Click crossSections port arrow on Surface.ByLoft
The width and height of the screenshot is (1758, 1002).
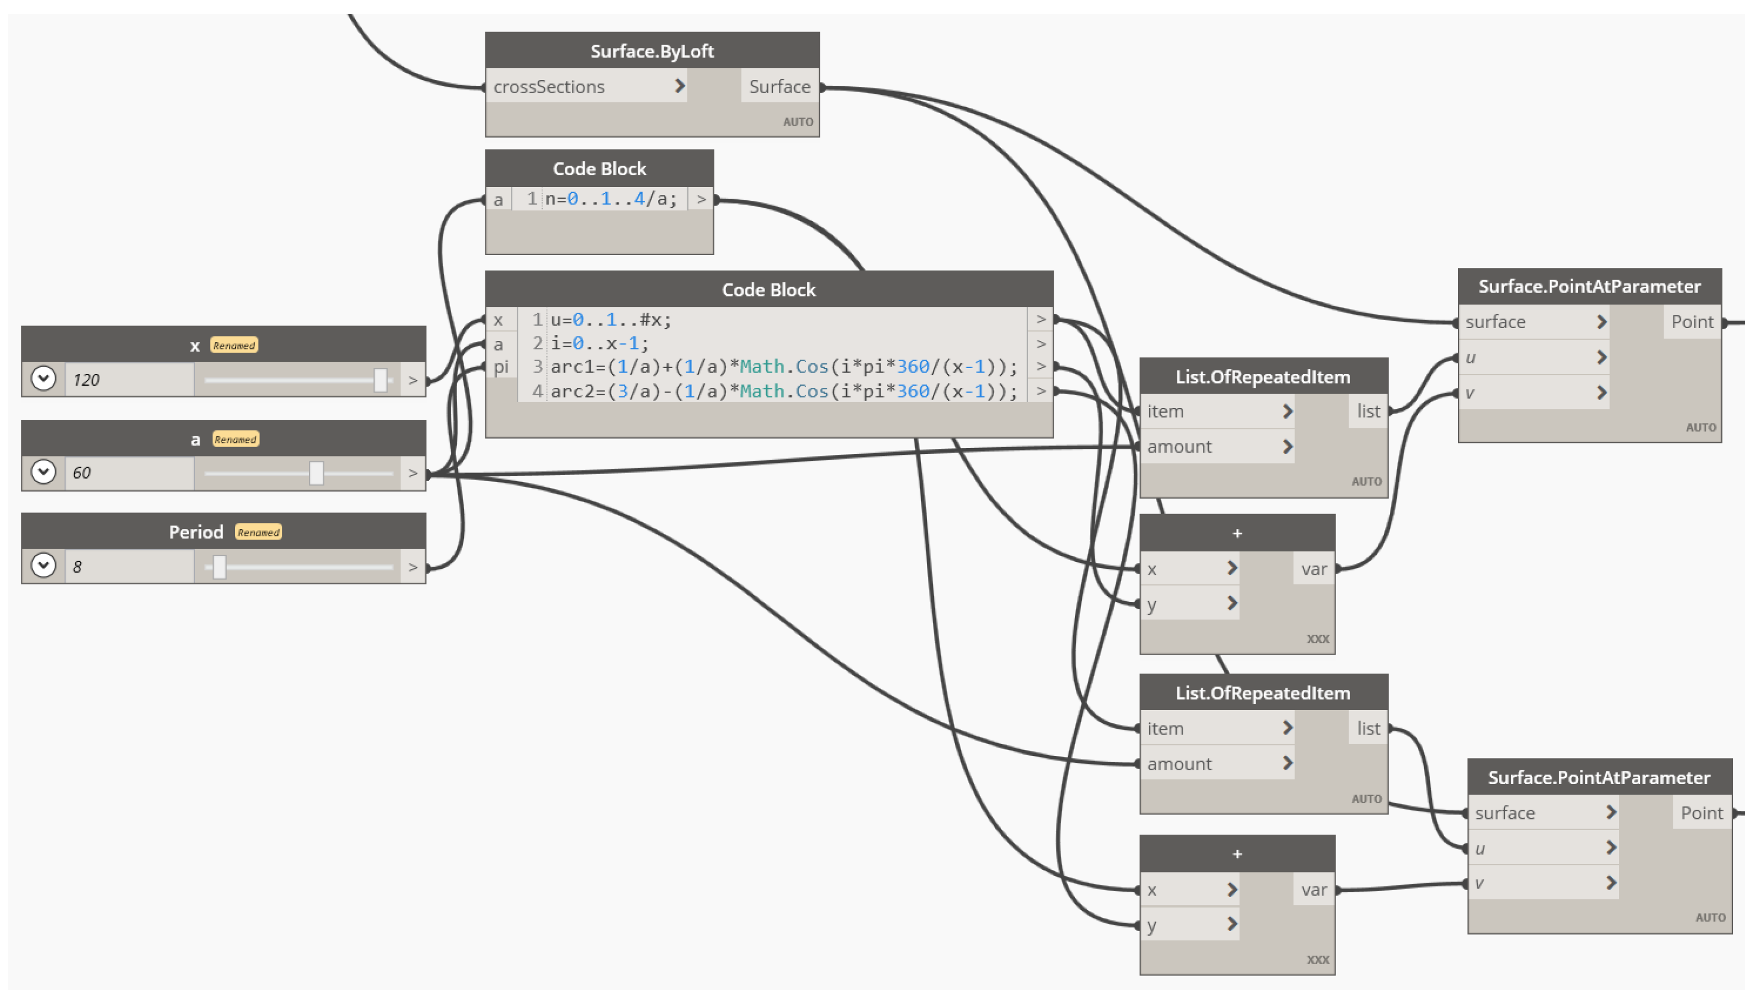click(679, 86)
